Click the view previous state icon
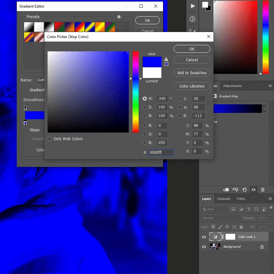 pyautogui.click(x=235, y=190)
